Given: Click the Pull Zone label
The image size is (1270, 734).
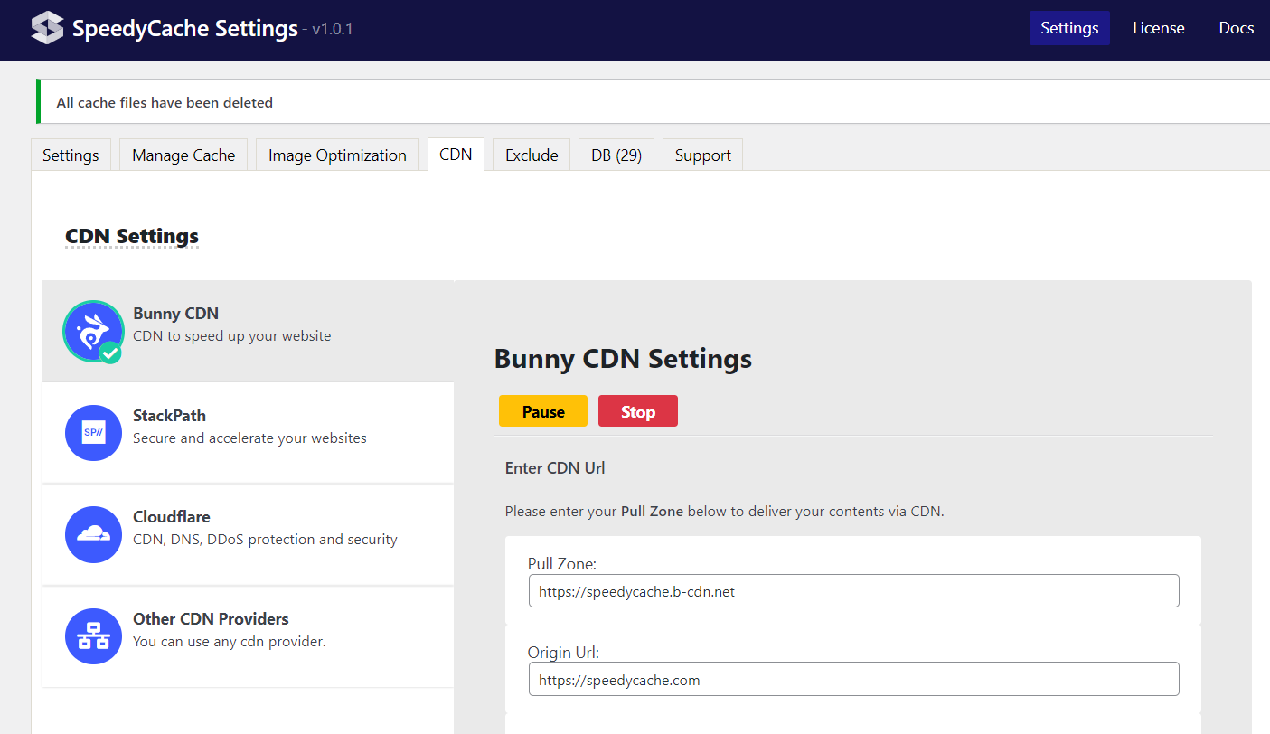Looking at the screenshot, I should 562,564.
